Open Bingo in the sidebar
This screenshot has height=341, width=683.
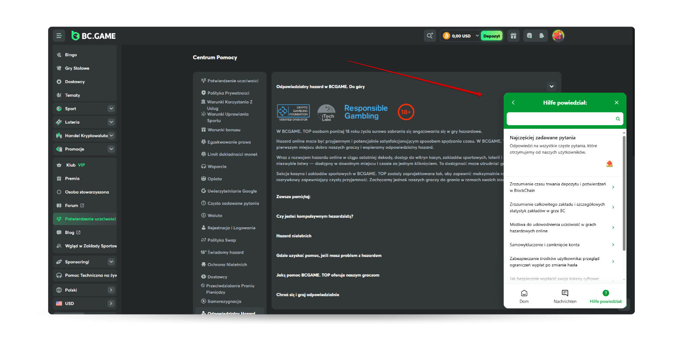click(85, 55)
